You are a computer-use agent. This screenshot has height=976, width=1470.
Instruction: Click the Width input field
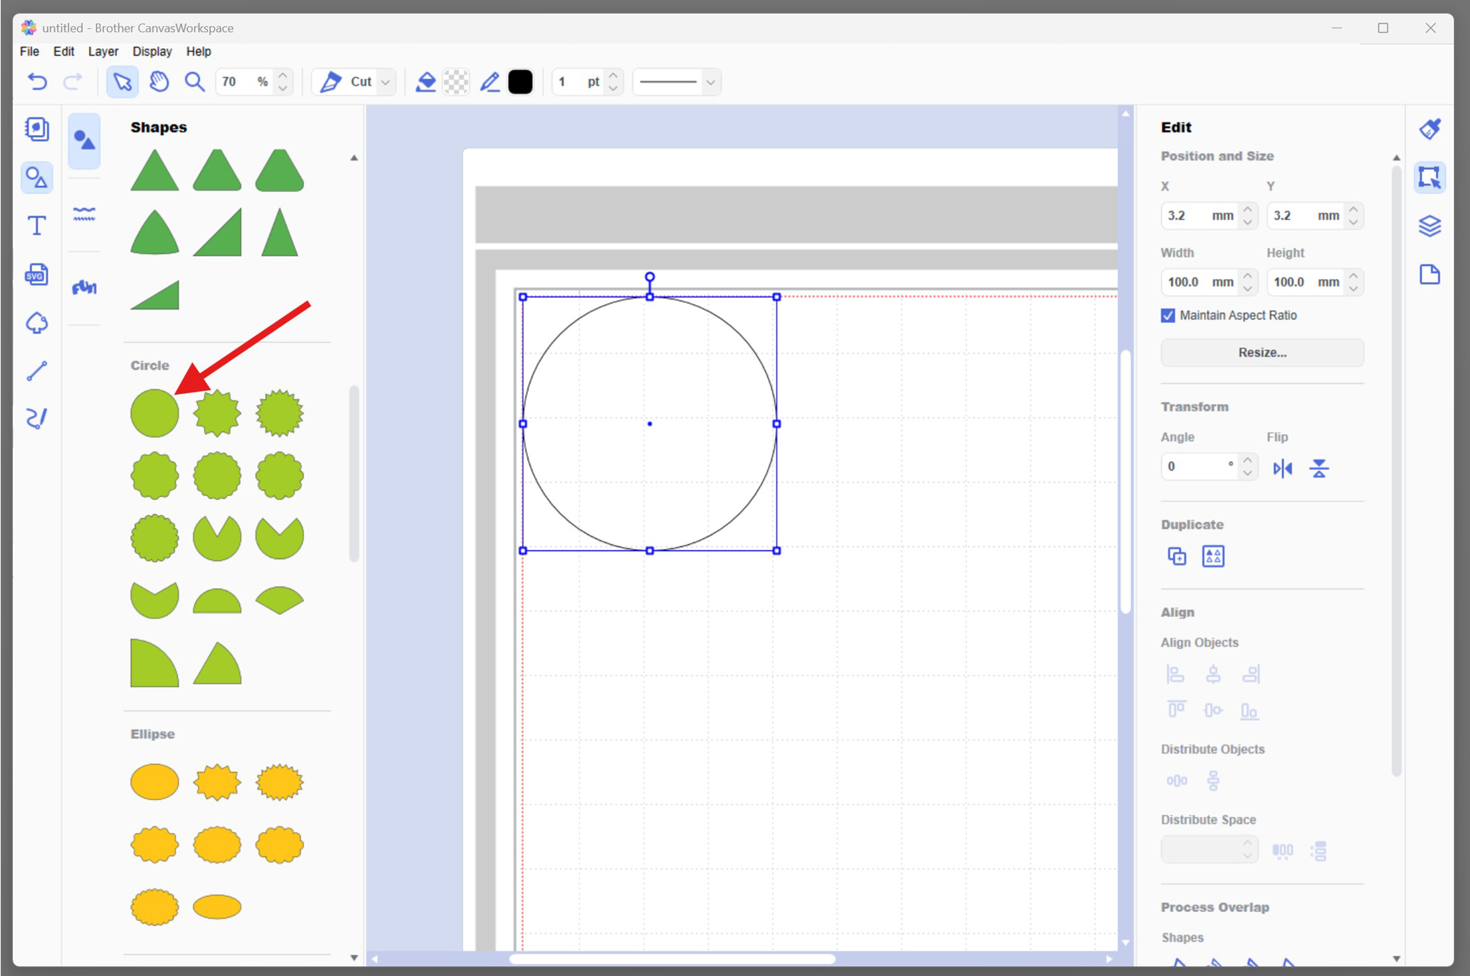pos(1200,282)
